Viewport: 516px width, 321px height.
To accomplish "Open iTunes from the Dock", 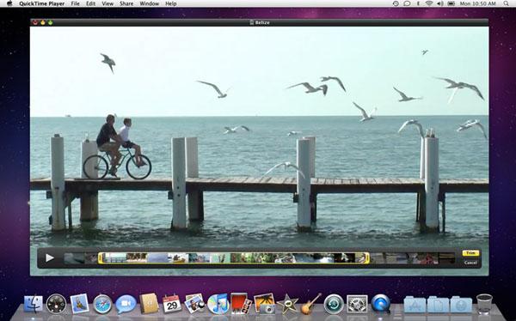I will tap(218, 304).
